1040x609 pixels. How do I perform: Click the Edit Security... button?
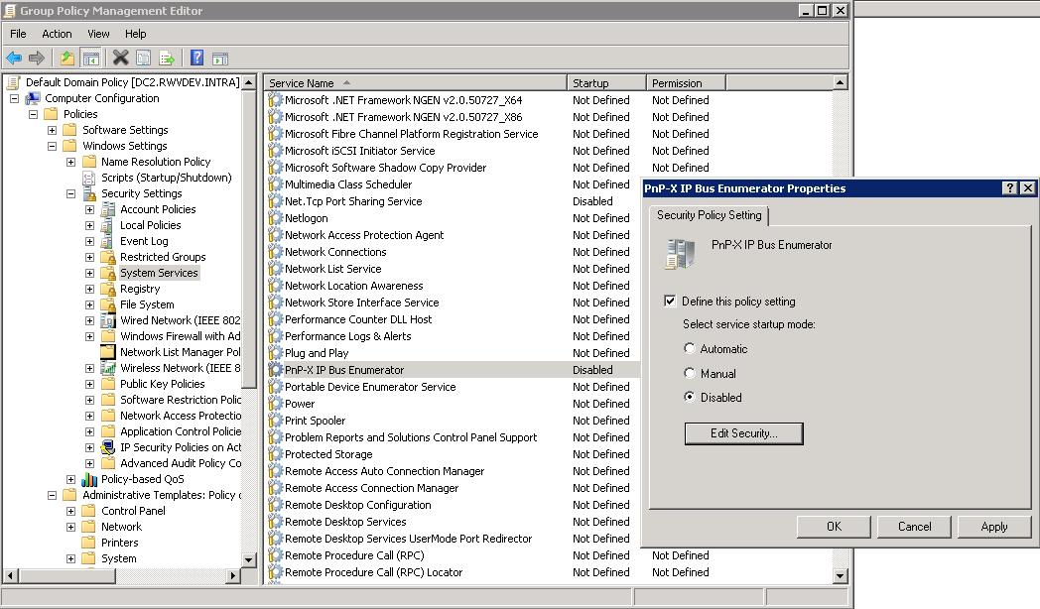pos(743,433)
